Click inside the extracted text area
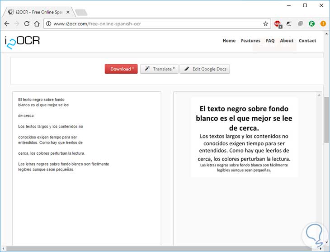 click(87, 169)
